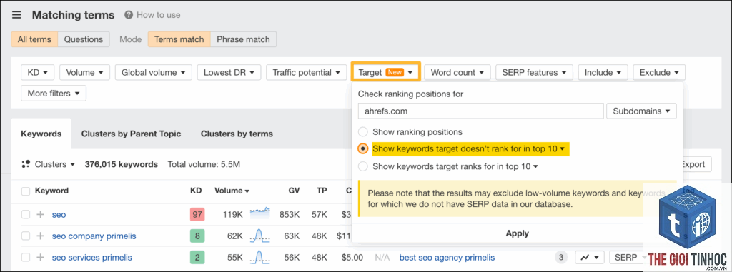Enable Phrase match mode
This screenshot has height=272, width=732.
tap(243, 39)
